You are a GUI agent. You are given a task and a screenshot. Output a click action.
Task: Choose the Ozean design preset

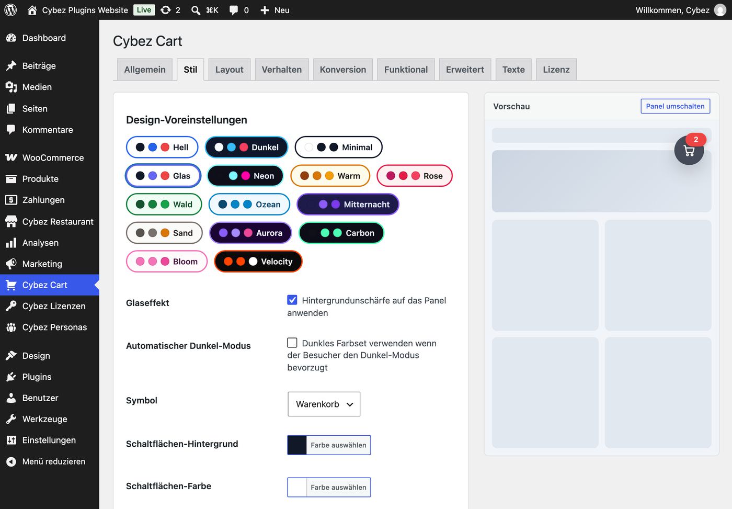[249, 205]
